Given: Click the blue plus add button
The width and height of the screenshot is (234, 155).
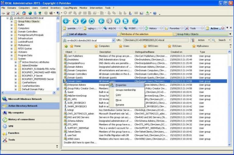Looking at the screenshot, I should point(66,21).
